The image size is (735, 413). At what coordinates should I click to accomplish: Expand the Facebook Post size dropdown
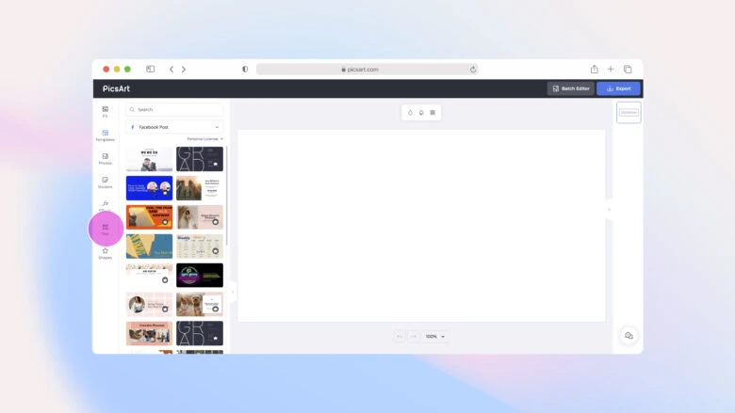174,126
